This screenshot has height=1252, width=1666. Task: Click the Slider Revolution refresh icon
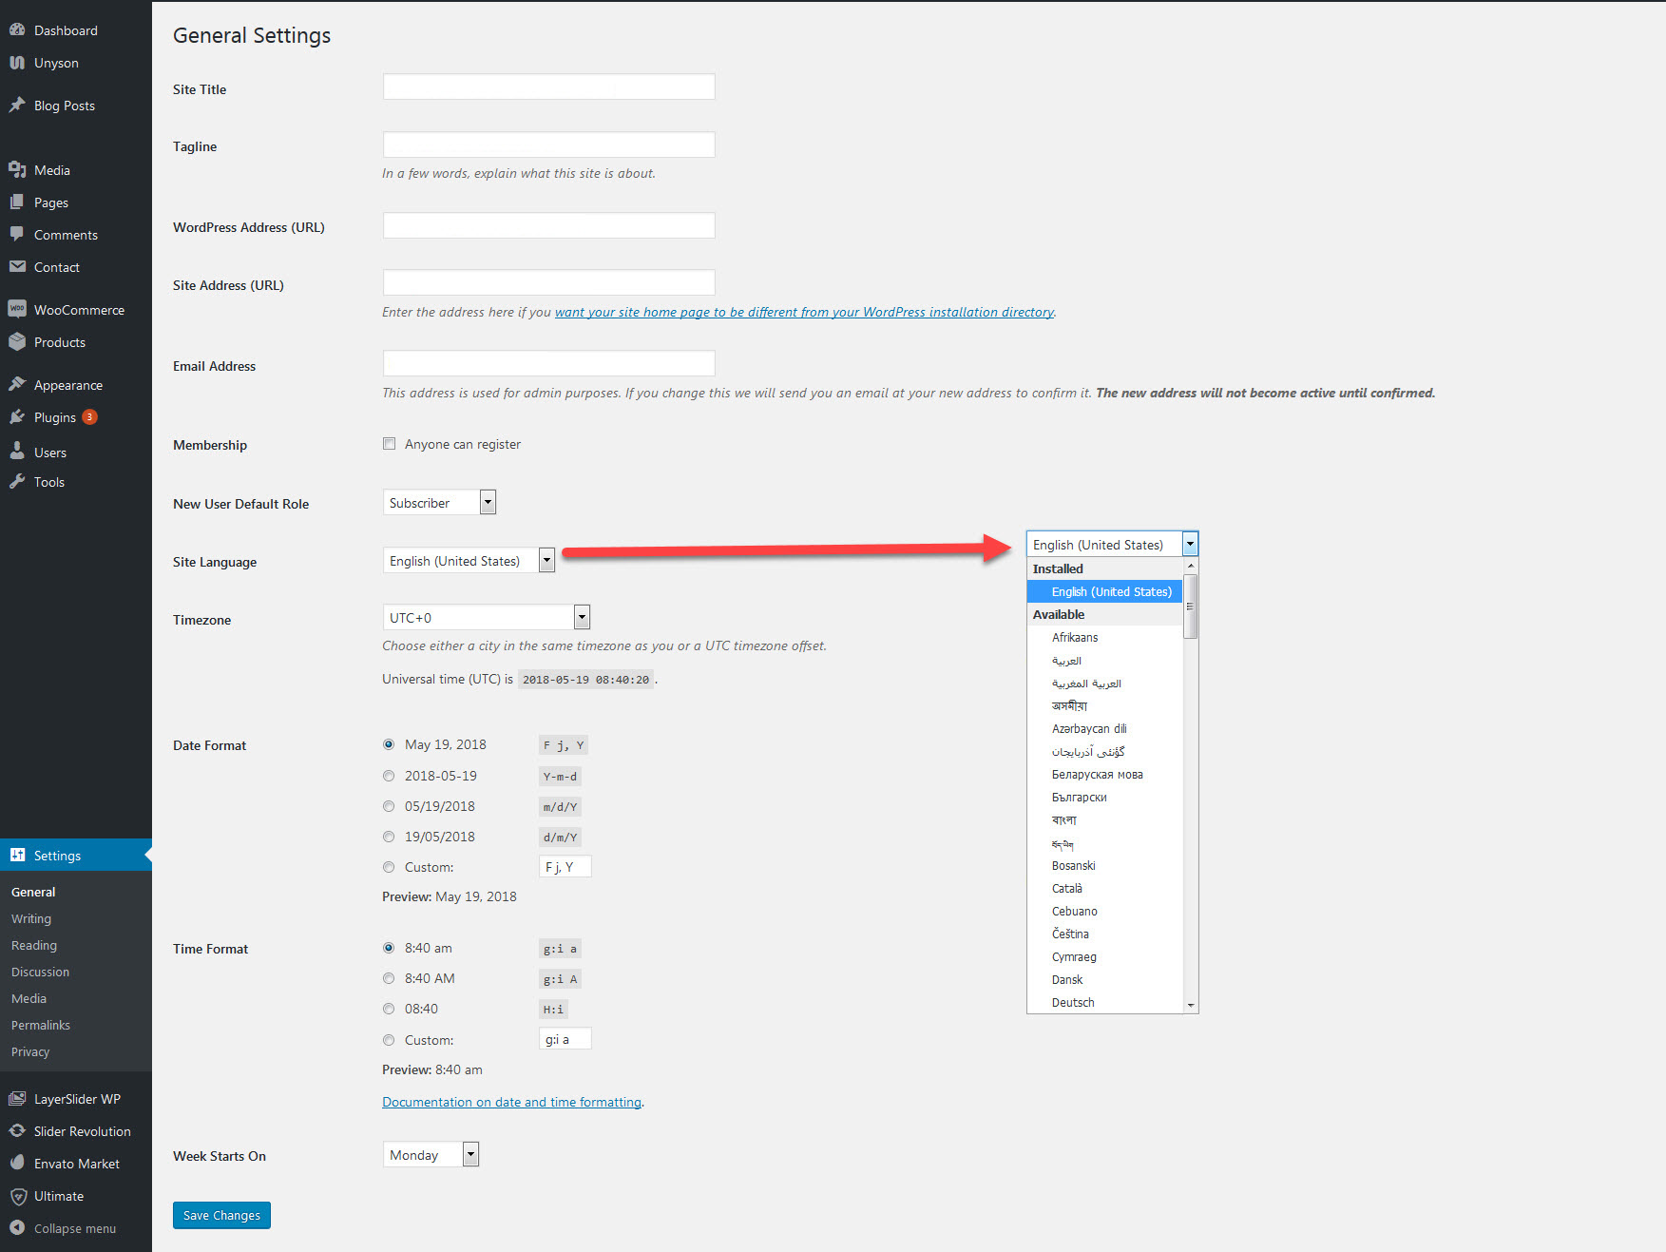pos(17,1131)
